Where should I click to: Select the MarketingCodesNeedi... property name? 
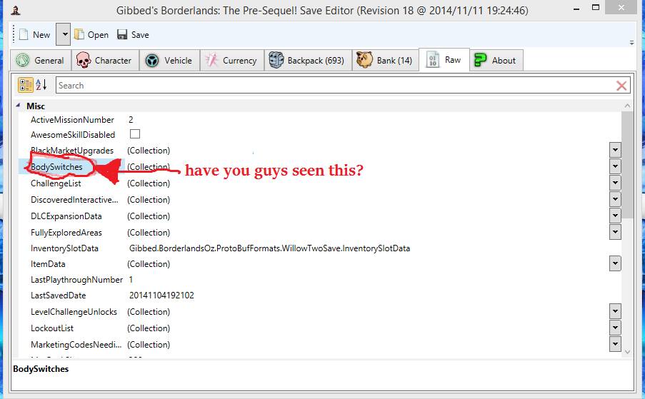click(76, 345)
